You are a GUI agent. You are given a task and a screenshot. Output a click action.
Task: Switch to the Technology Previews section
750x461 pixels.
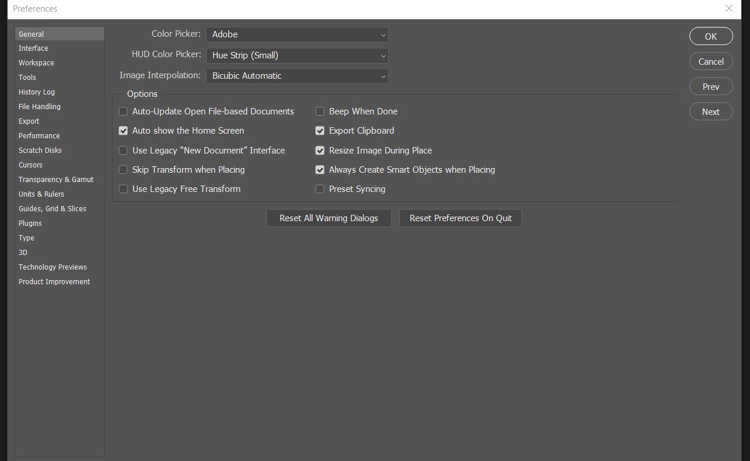coord(53,267)
